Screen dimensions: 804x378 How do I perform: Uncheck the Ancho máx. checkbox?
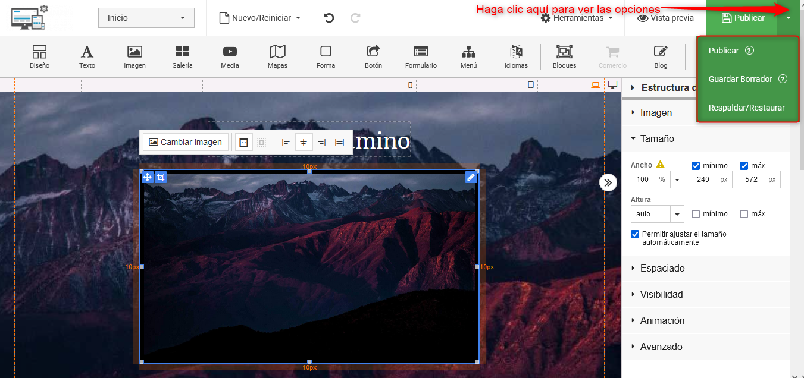(x=744, y=166)
